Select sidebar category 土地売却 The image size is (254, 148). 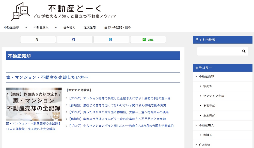209,116
